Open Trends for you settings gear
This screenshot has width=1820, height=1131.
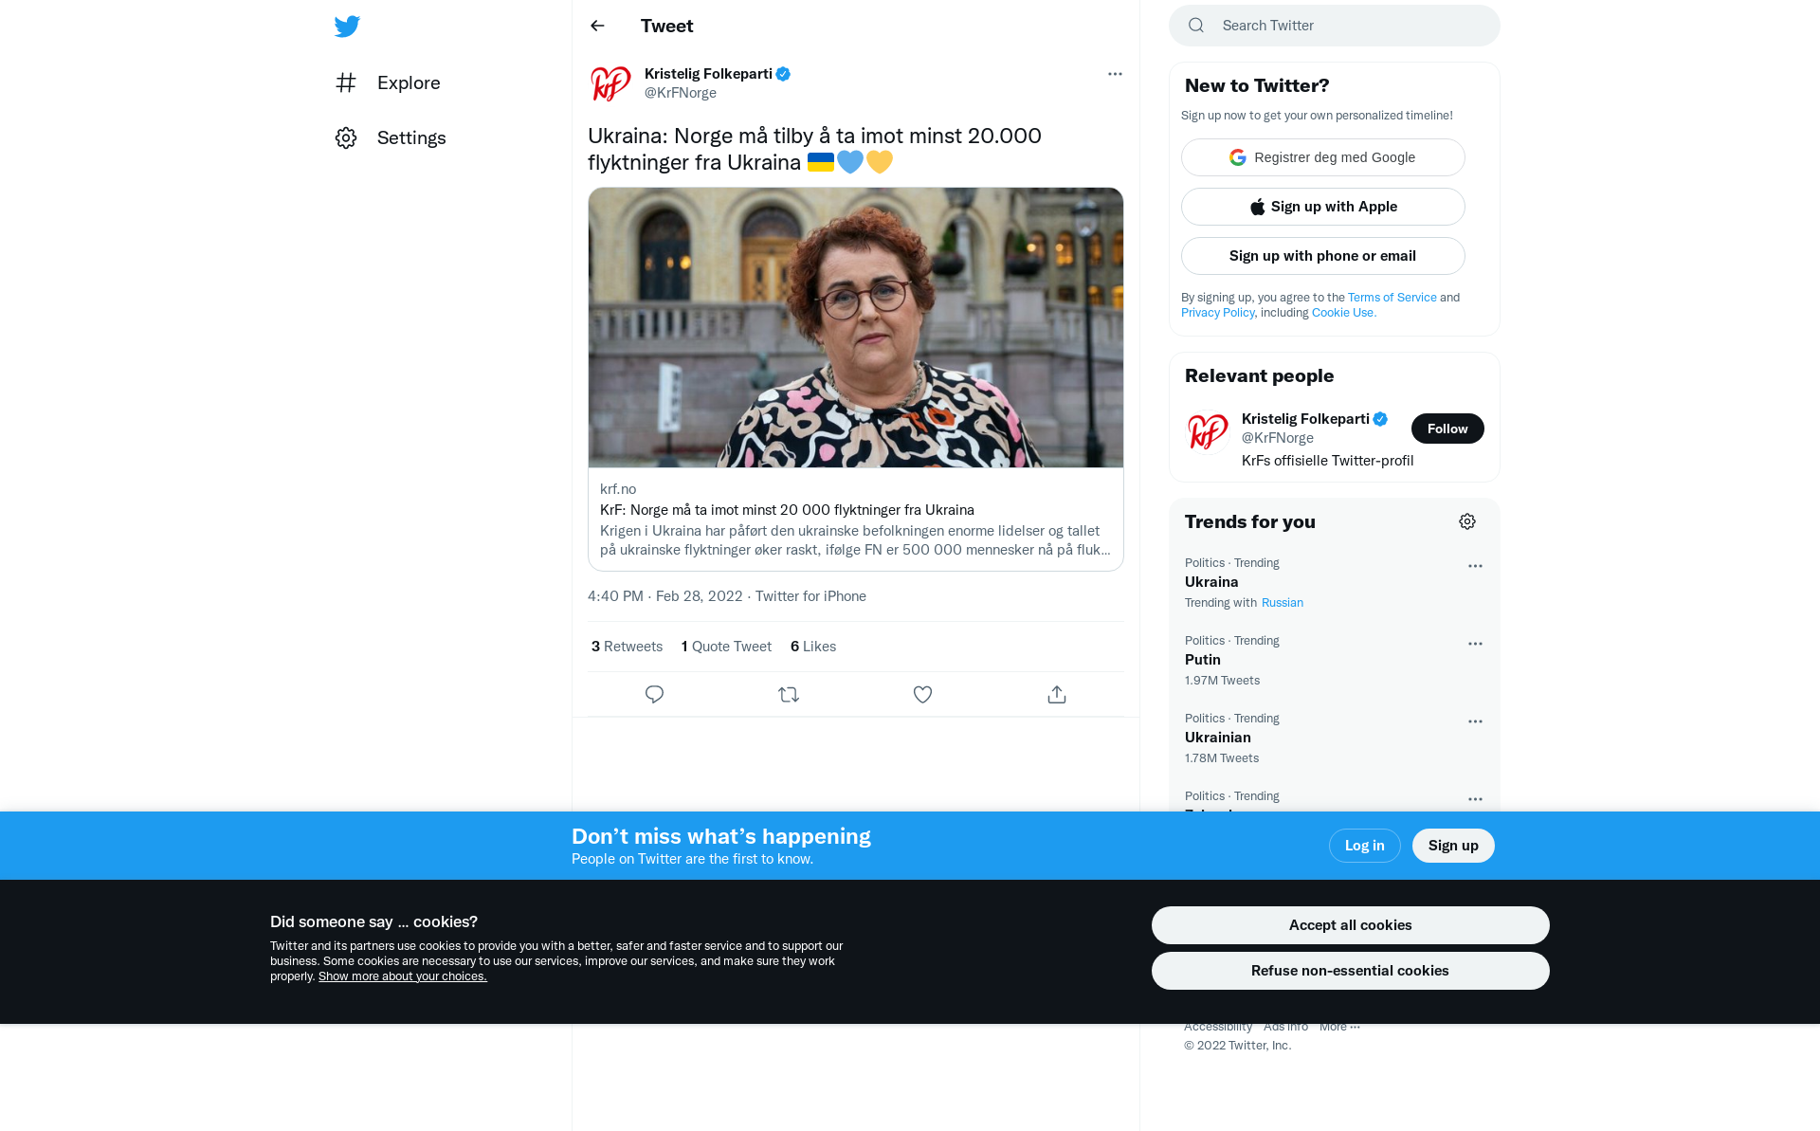tap(1467, 521)
